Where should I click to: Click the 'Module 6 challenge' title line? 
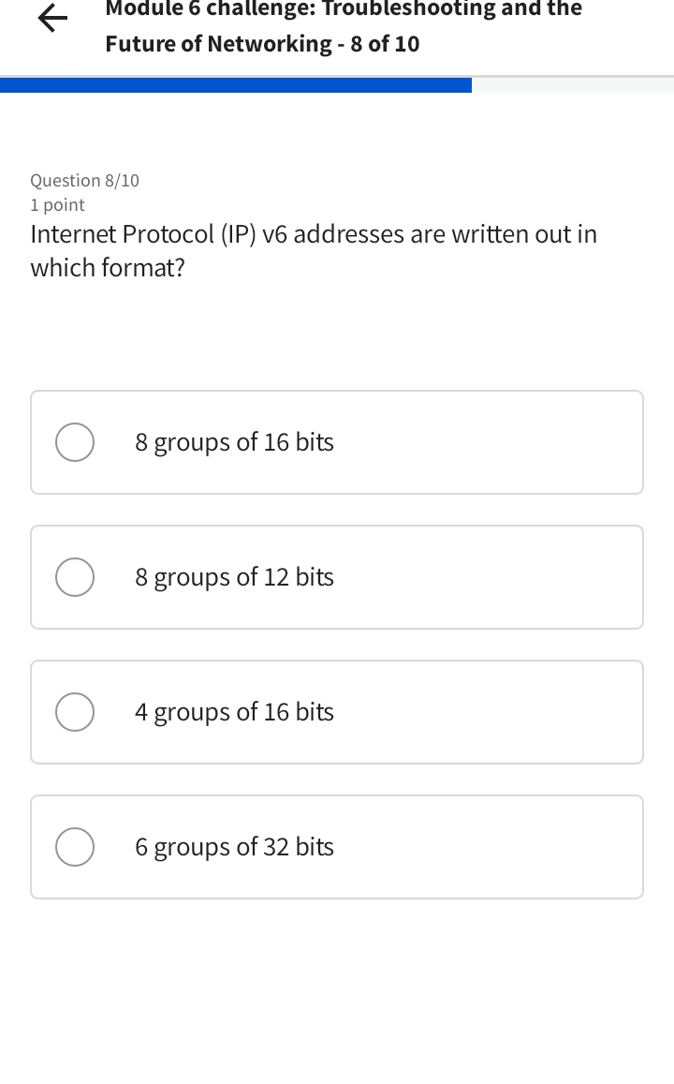point(344,9)
